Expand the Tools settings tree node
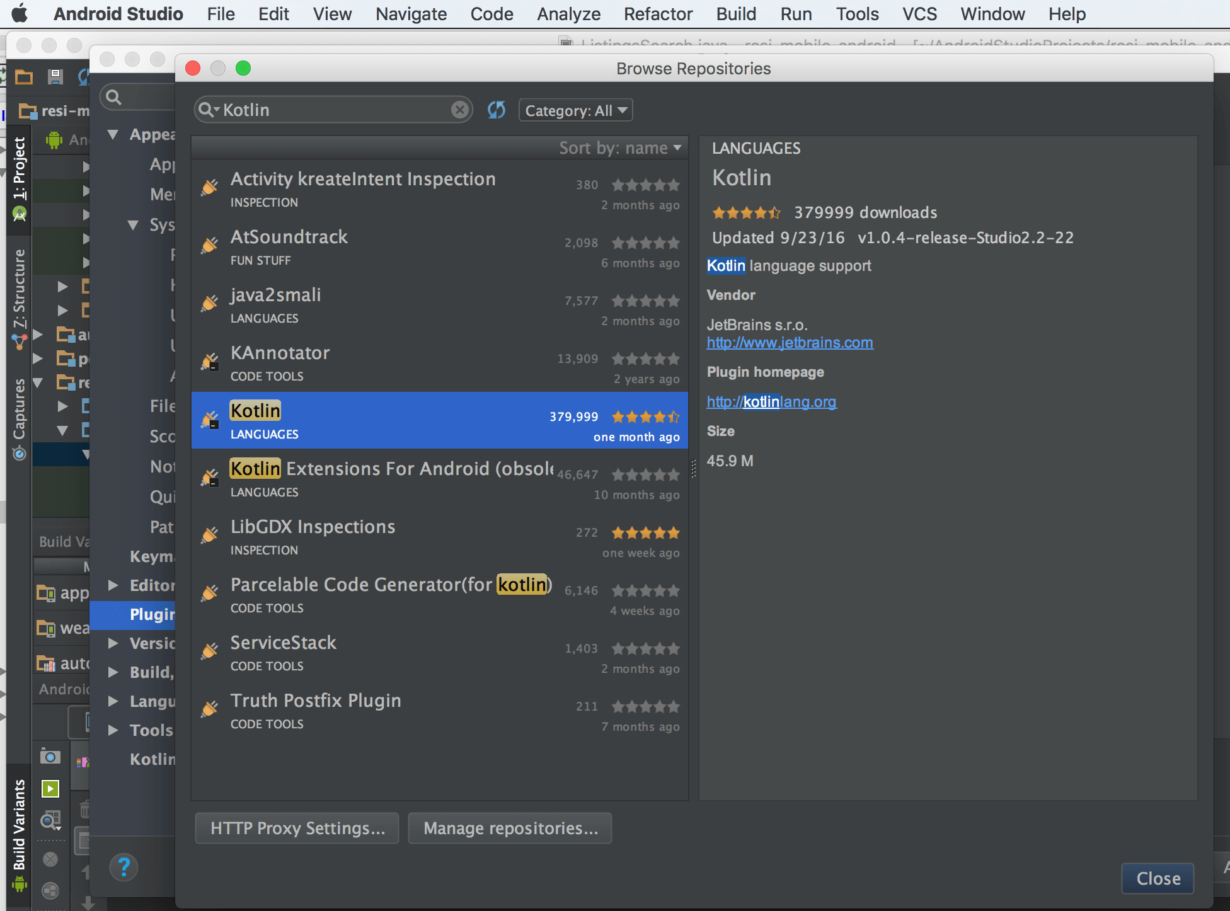Image resolution: width=1230 pixels, height=911 pixels. point(113,730)
